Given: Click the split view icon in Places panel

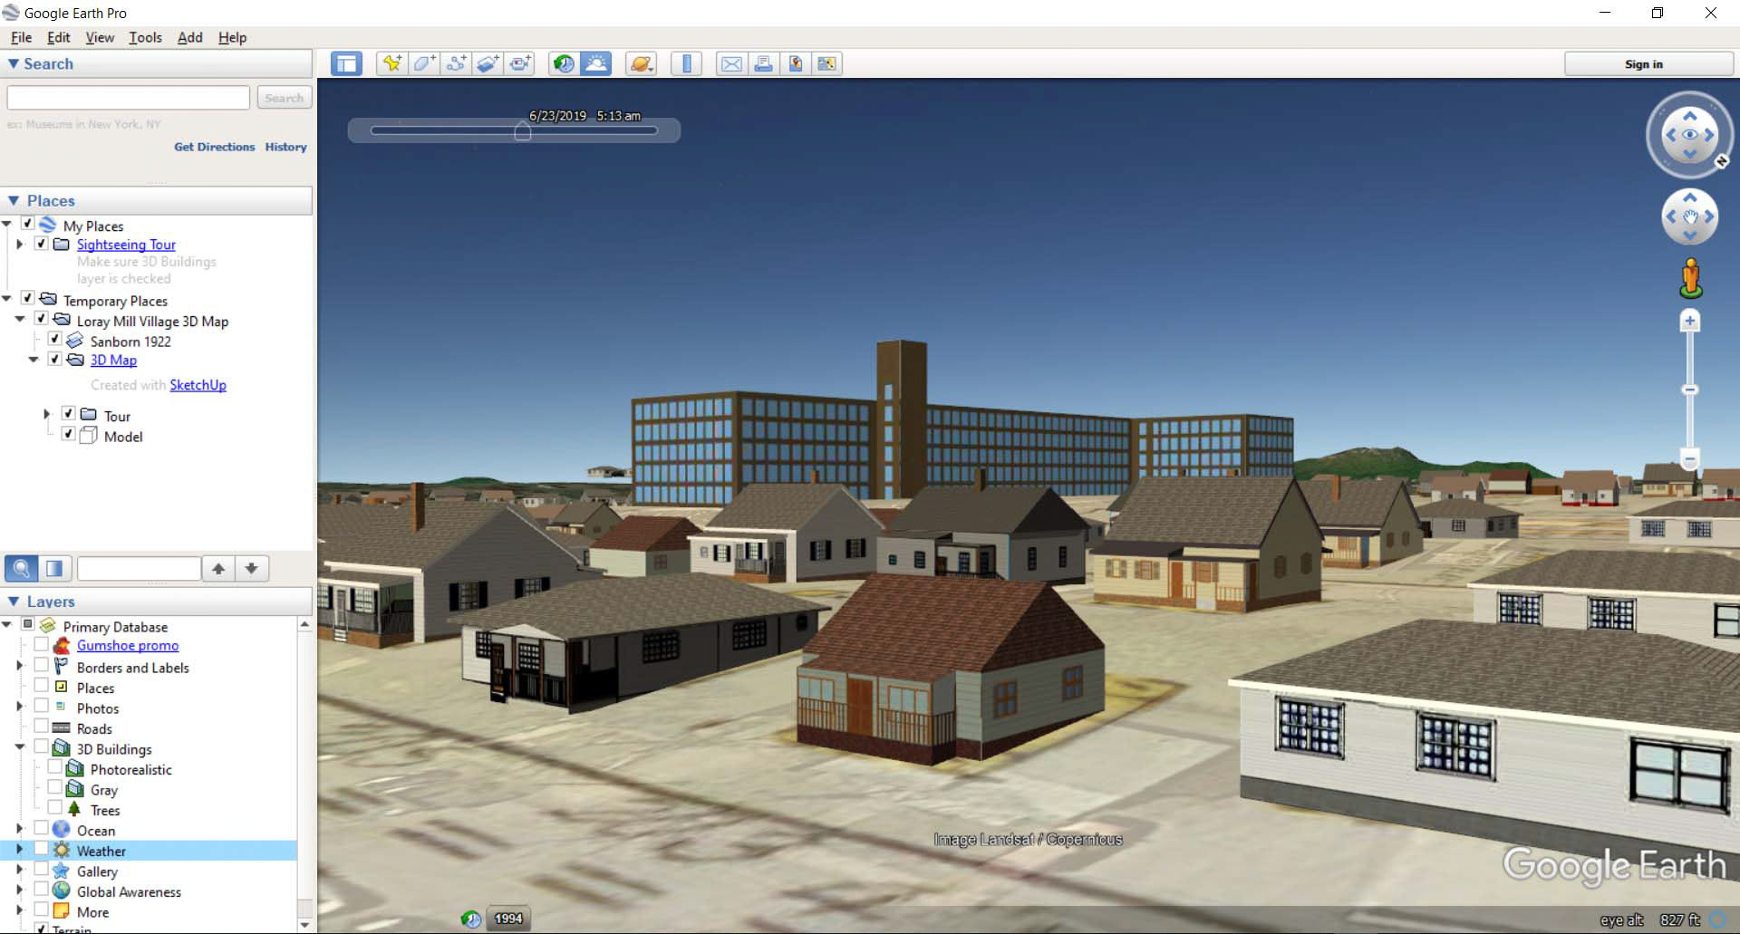Looking at the screenshot, I should tap(54, 568).
